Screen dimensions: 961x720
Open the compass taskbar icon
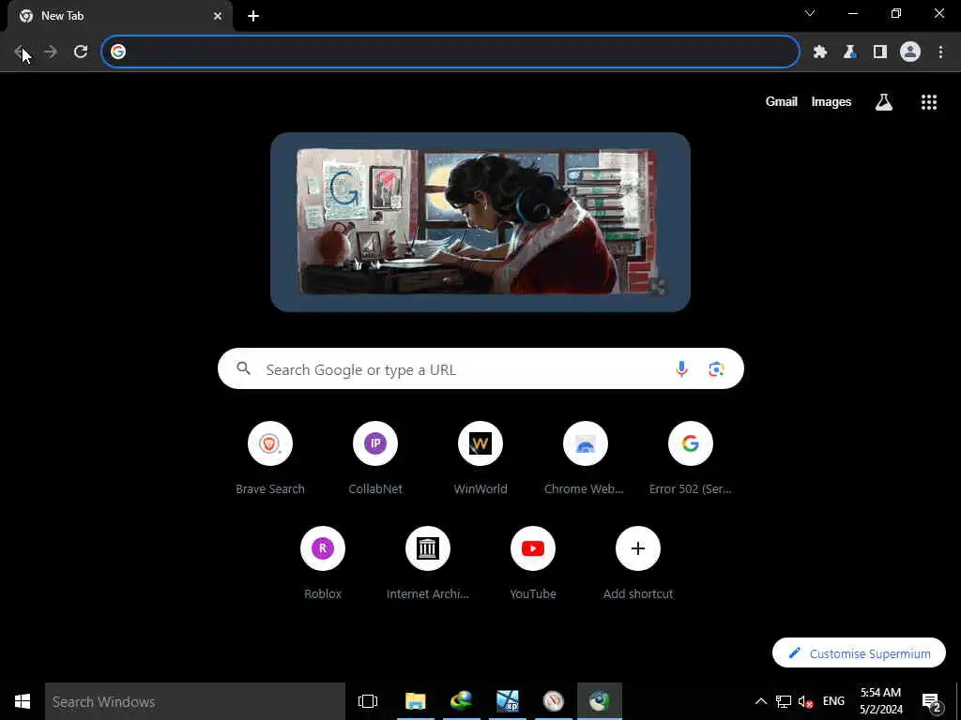pyautogui.click(x=554, y=701)
